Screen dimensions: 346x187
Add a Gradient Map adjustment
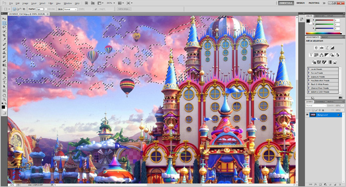coord(330,62)
